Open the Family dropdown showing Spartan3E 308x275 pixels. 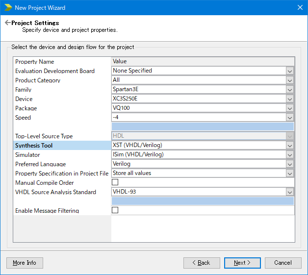(290, 89)
